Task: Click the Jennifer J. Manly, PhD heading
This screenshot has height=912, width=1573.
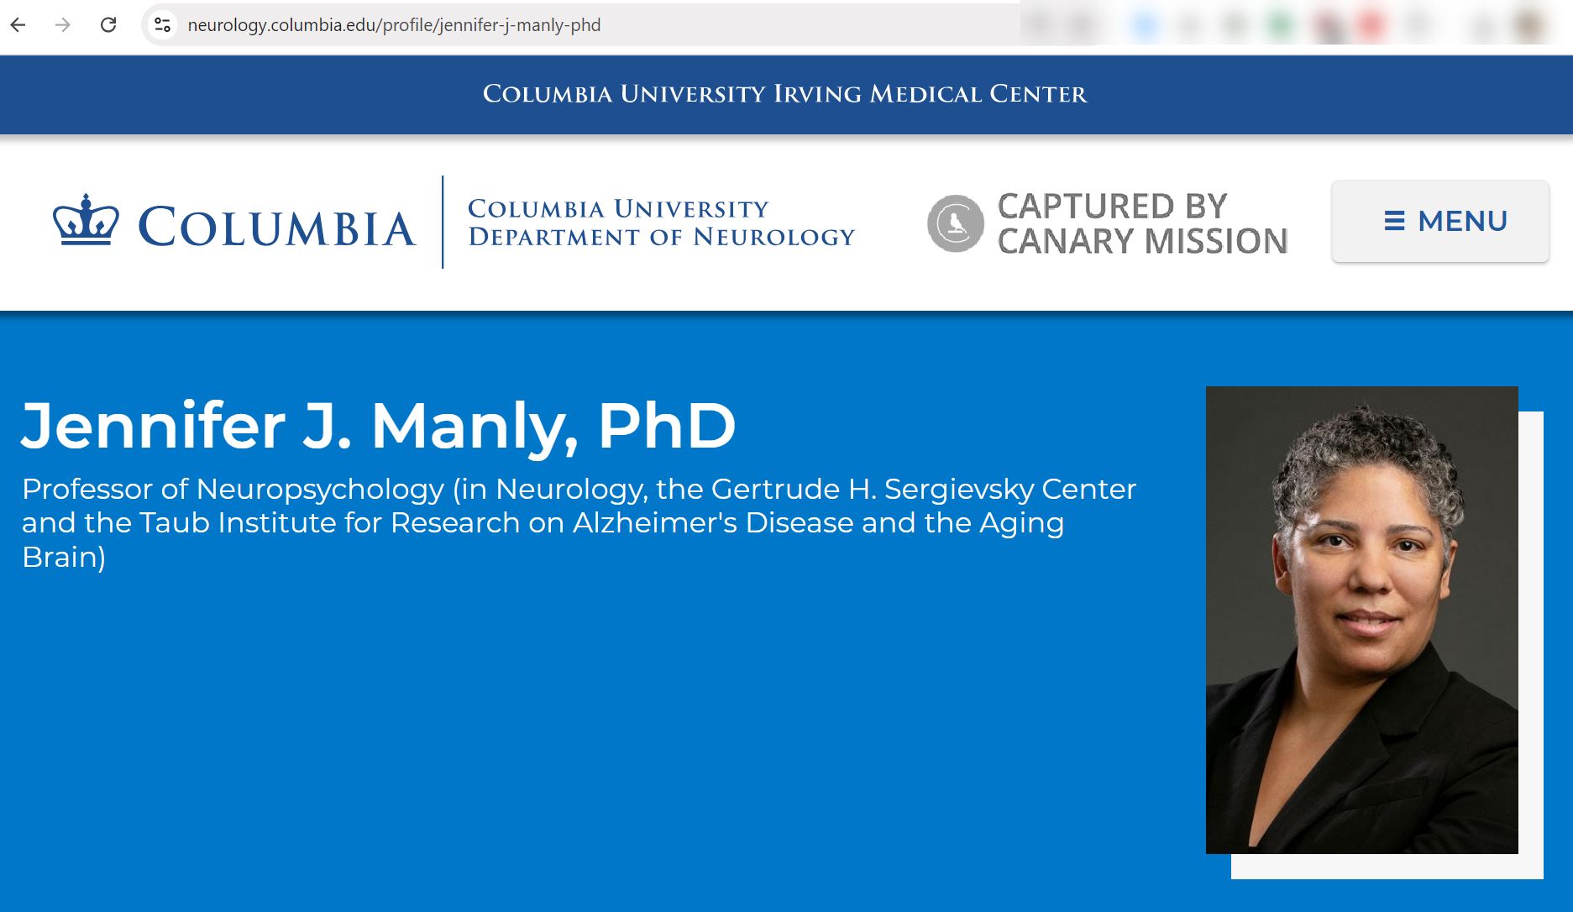Action: click(378, 426)
